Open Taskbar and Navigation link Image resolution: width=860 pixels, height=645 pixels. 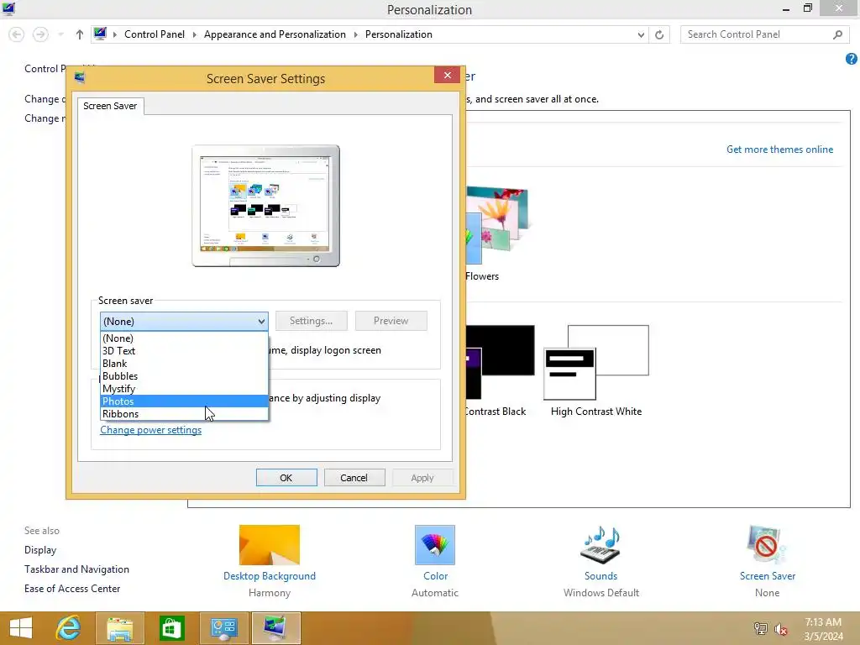[76, 569]
